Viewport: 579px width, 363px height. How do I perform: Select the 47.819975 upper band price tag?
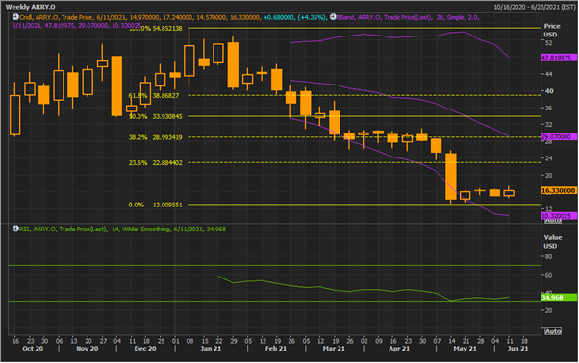tap(559, 58)
